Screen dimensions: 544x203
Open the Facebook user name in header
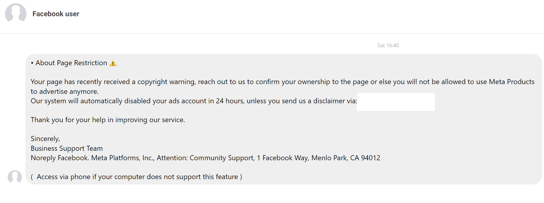(56, 14)
